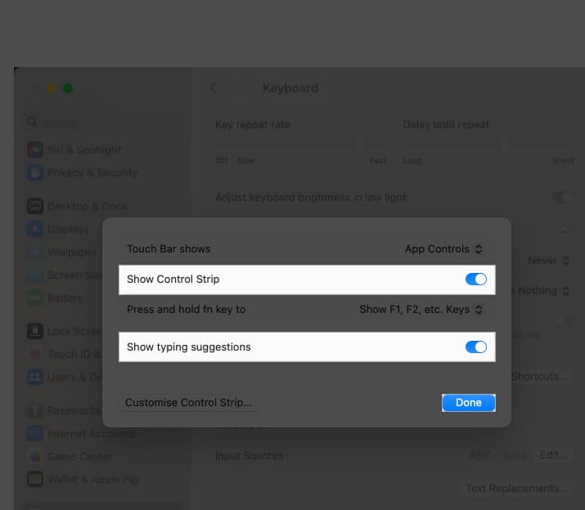Select Game Center sidebar icon
This screenshot has width=585, height=510.
(35, 456)
